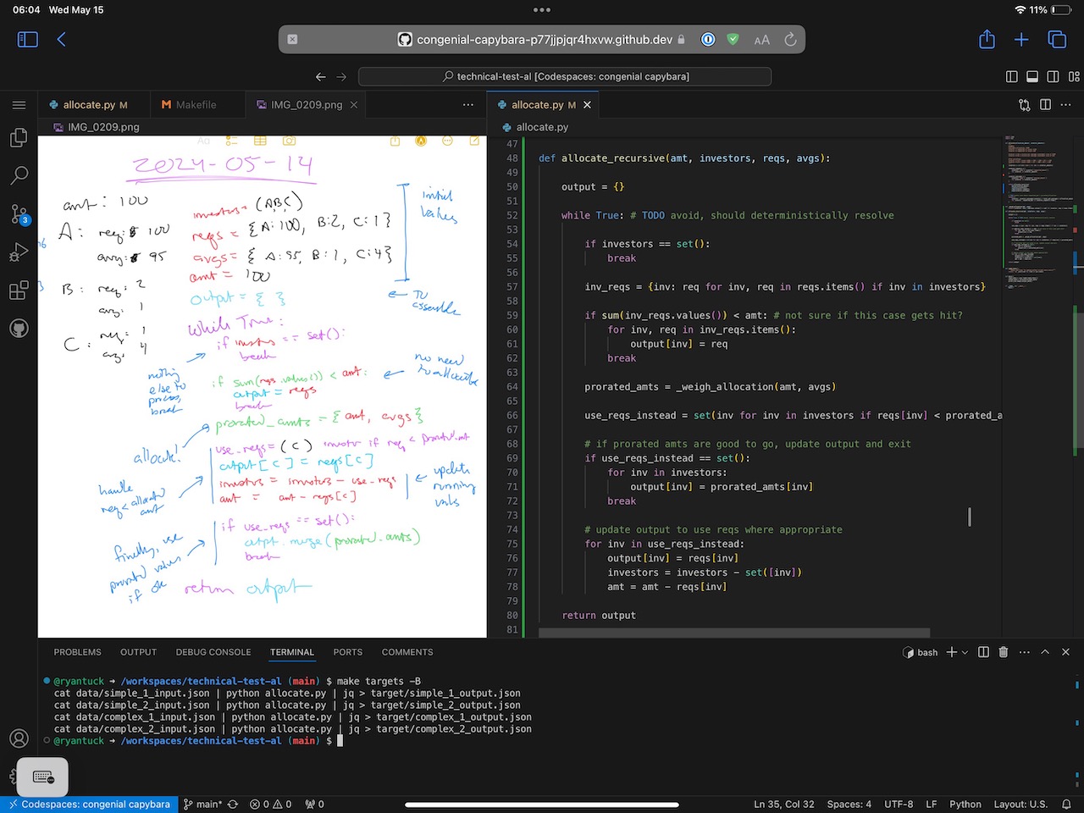Open the GitHub panel in activity bar
Viewport: 1084px width, 813px height.
[x=19, y=329]
